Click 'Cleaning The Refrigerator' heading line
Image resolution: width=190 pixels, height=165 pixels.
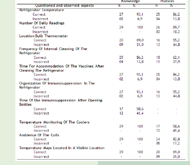[41, 70]
